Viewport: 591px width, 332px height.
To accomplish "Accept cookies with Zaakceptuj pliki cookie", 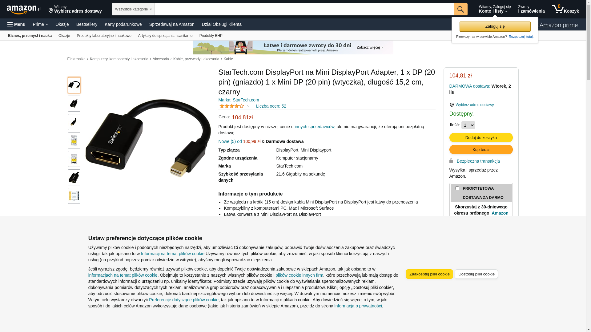I will (429, 274).
